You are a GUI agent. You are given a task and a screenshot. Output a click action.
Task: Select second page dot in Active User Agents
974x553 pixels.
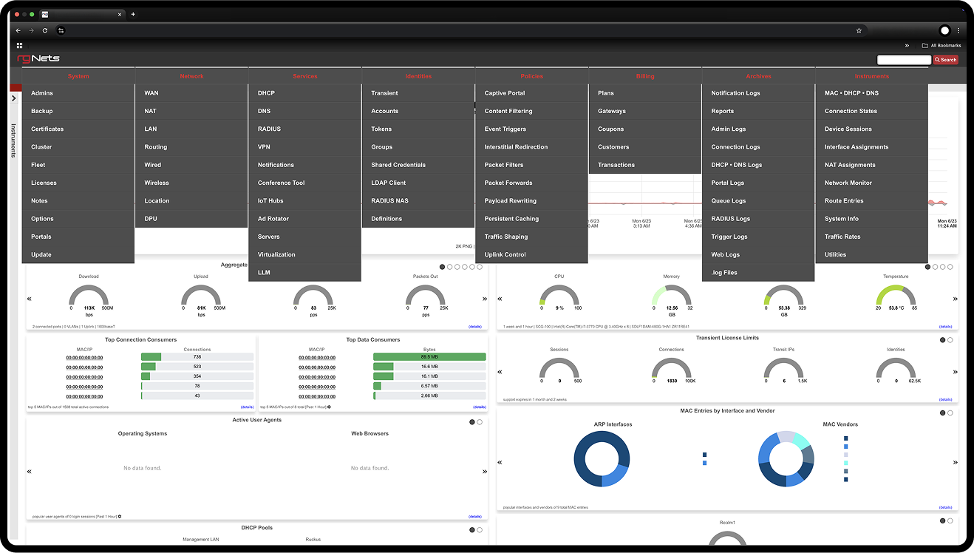480,422
